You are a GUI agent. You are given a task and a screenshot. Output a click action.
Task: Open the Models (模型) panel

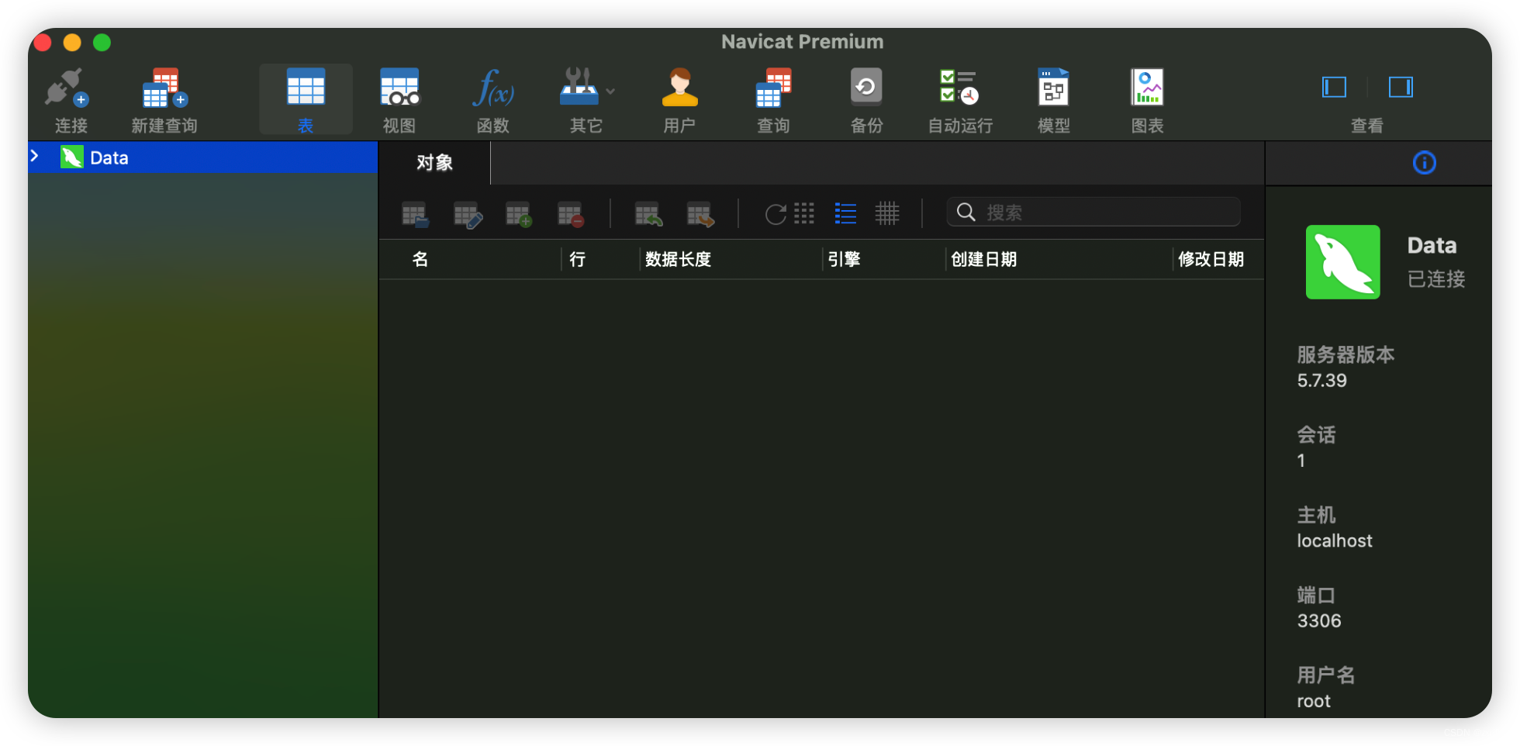(x=1053, y=97)
